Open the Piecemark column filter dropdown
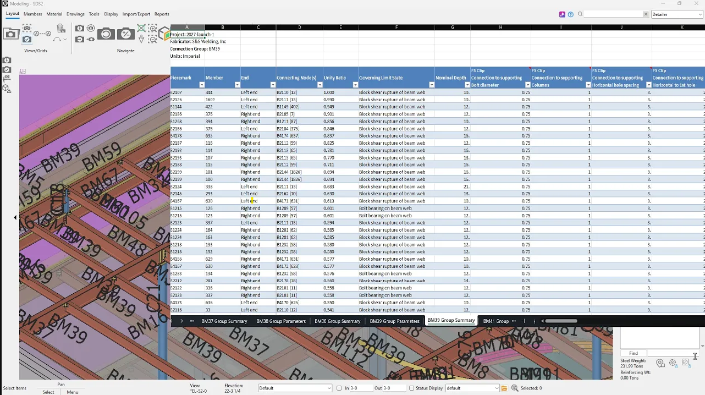This screenshot has width=705, height=395. pos(201,85)
